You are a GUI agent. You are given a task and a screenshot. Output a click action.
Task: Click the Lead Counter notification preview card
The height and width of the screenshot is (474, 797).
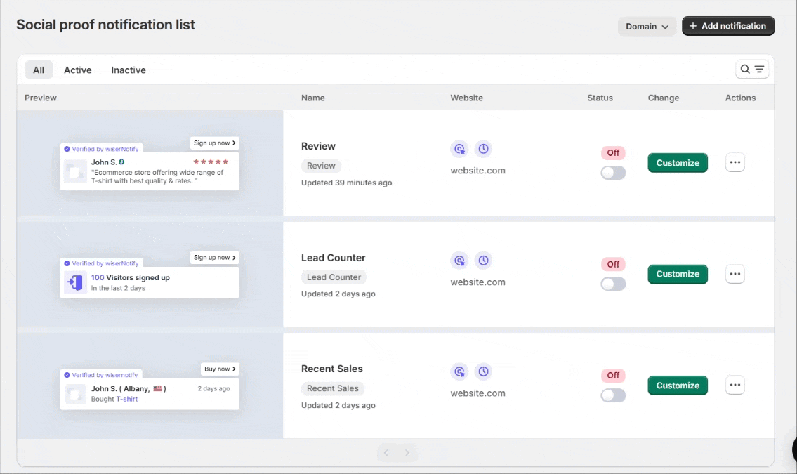pyautogui.click(x=150, y=282)
